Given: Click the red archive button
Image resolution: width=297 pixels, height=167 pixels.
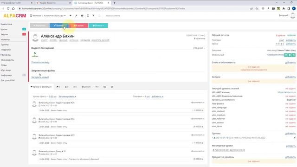Looking at the screenshot, I should pos(78,26).
